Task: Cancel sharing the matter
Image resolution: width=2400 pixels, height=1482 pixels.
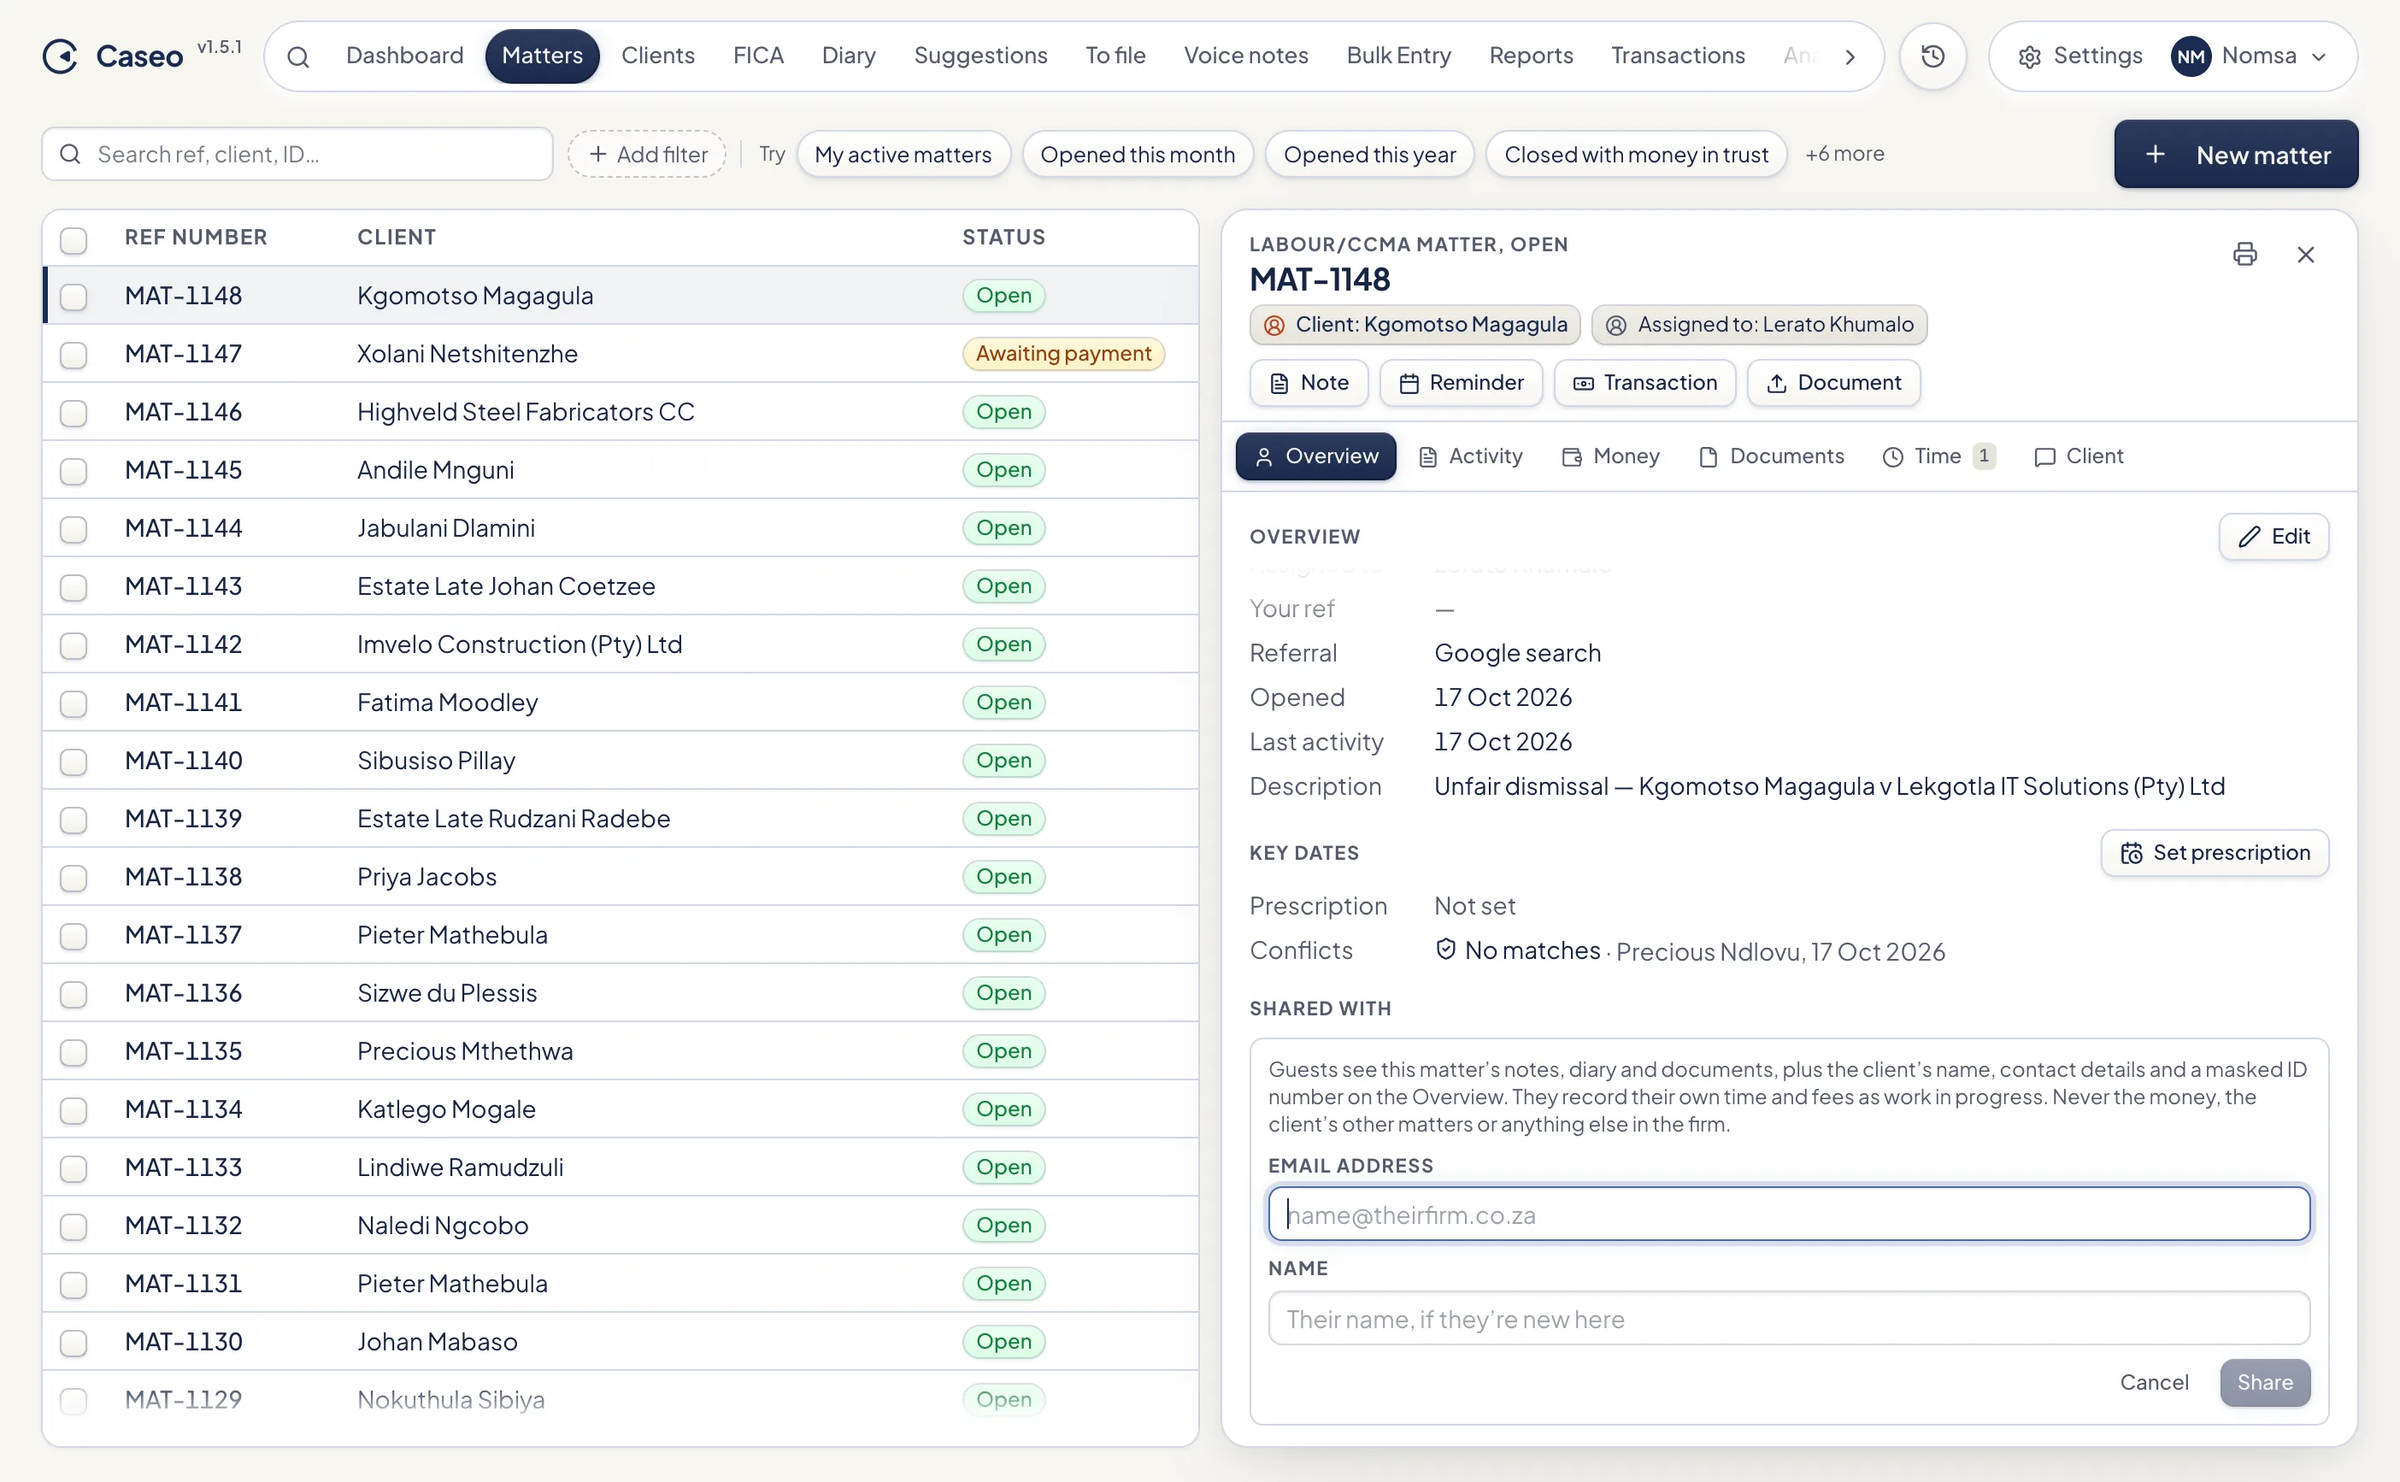Action: [x=2154, y=1382]
